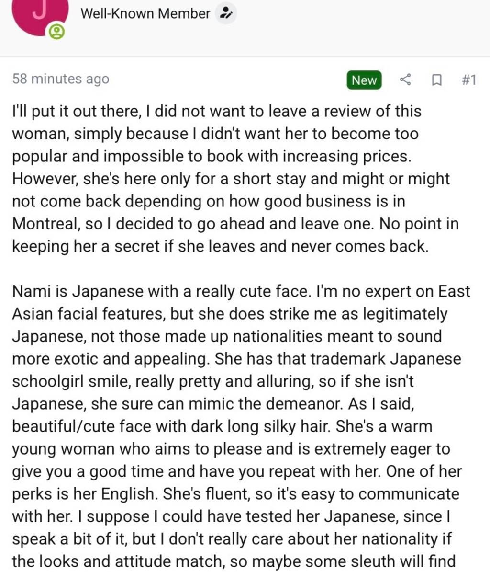This screenshot has height=572, width=490.
Task: Click the "Well-Known Member" user title
Action: click(145, 14)
